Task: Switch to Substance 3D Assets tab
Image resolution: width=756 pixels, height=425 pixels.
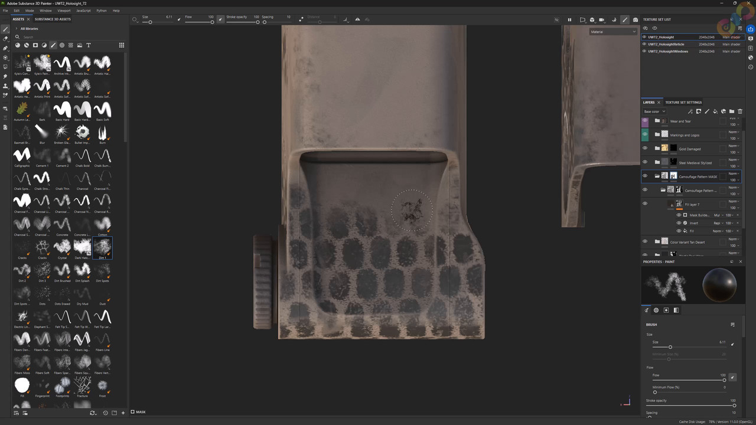Action: click(53, 19)
